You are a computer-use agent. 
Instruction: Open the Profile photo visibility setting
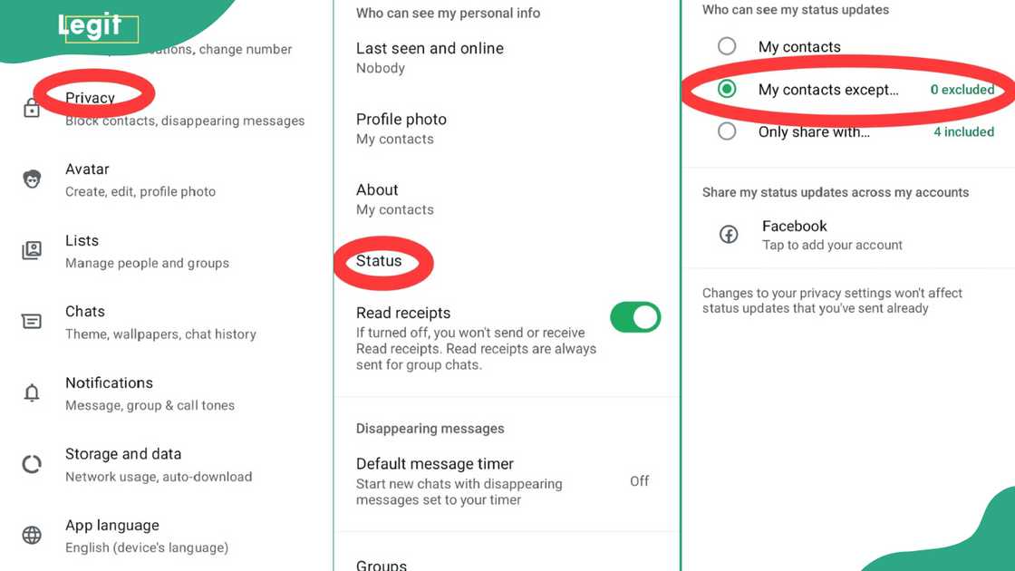coord(507,129)
